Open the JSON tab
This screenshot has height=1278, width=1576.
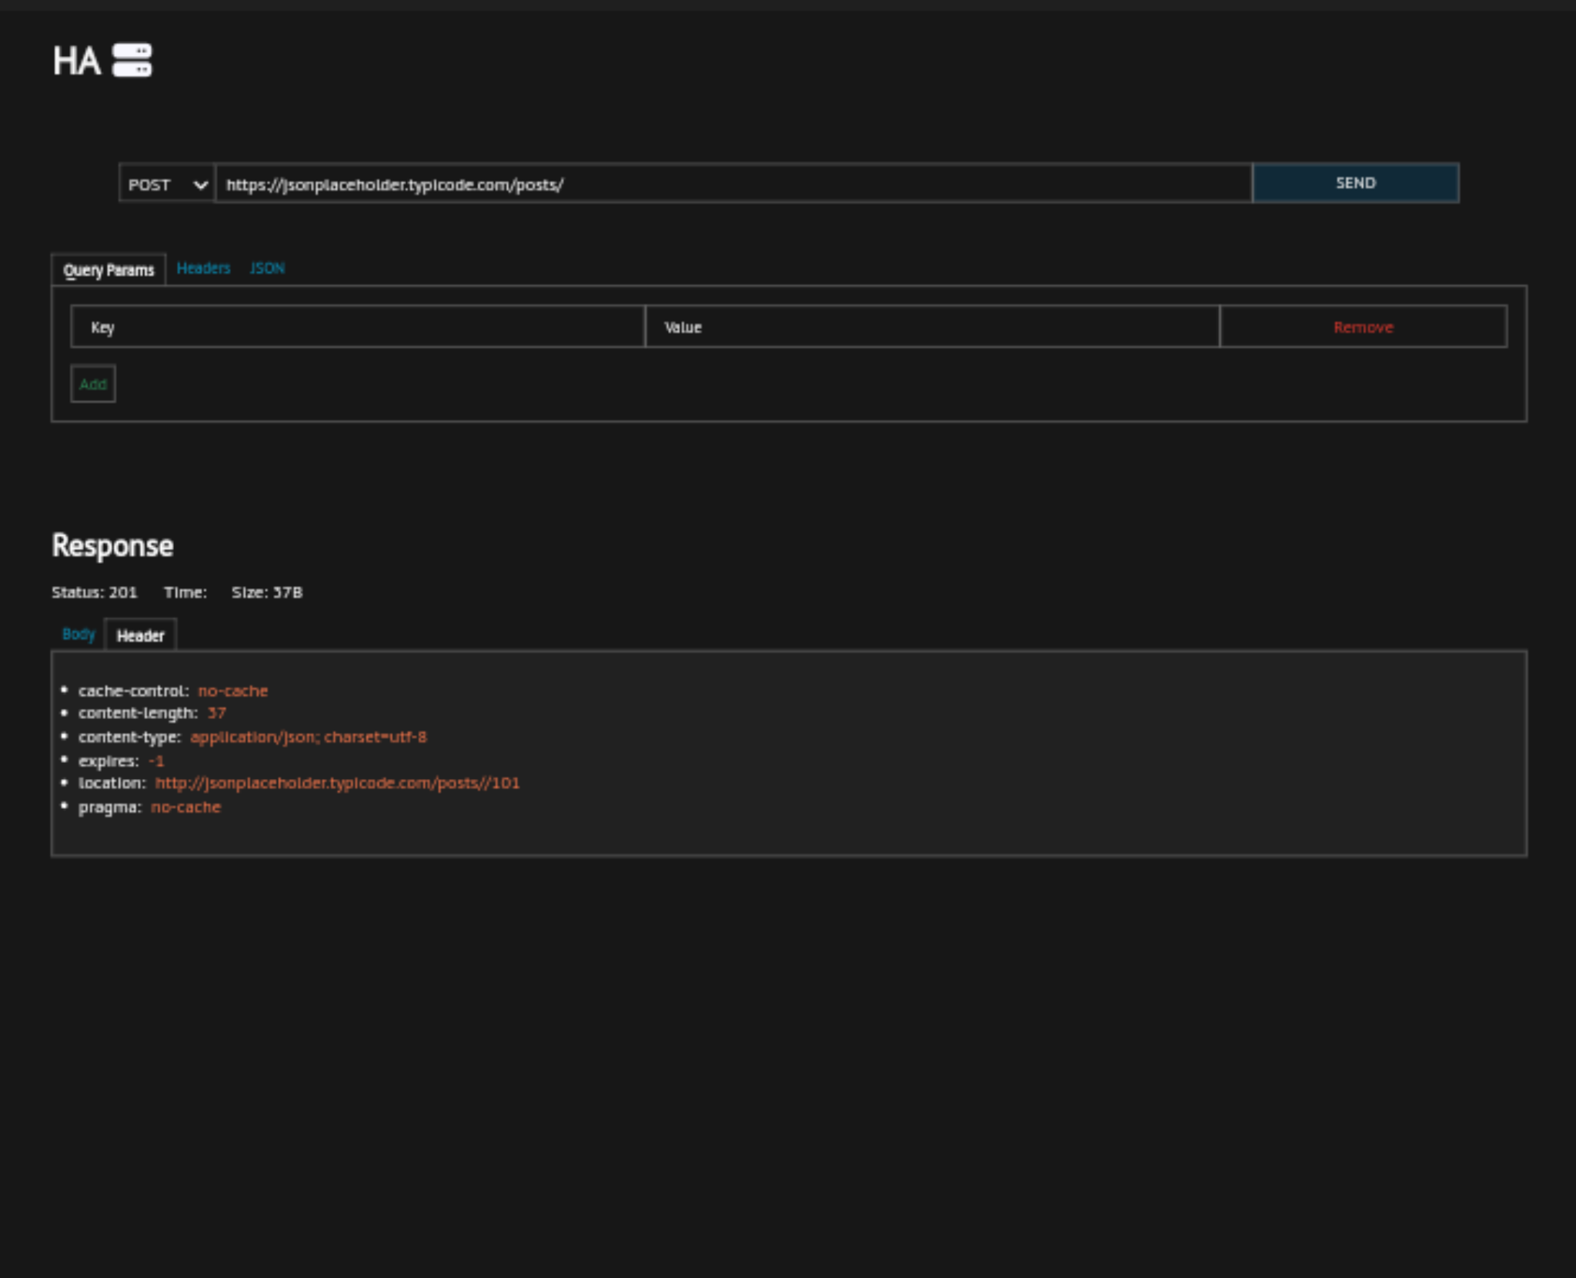click(x=266, y=268)
